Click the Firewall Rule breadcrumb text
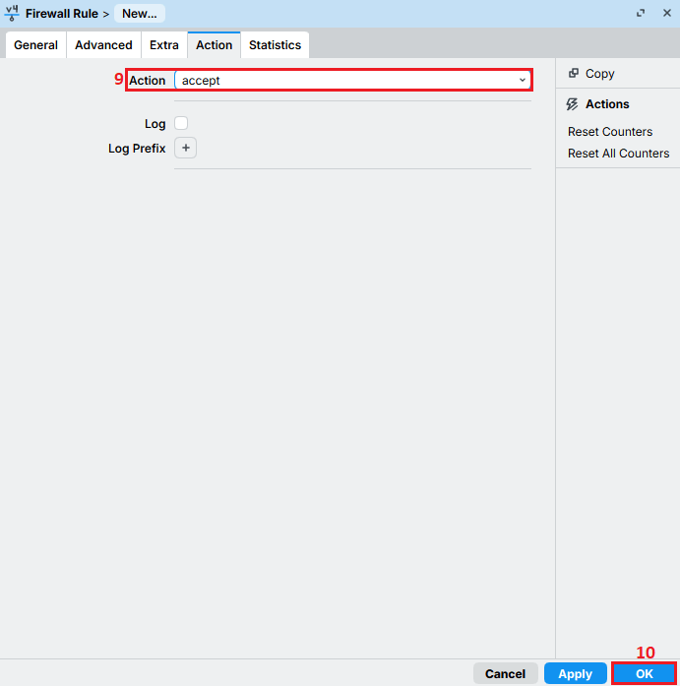680x686 pixels. click(x=62, y=14)
